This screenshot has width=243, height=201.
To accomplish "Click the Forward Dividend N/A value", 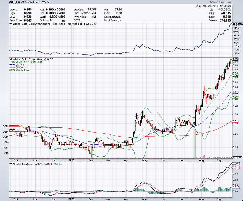I will click(94, 13).
